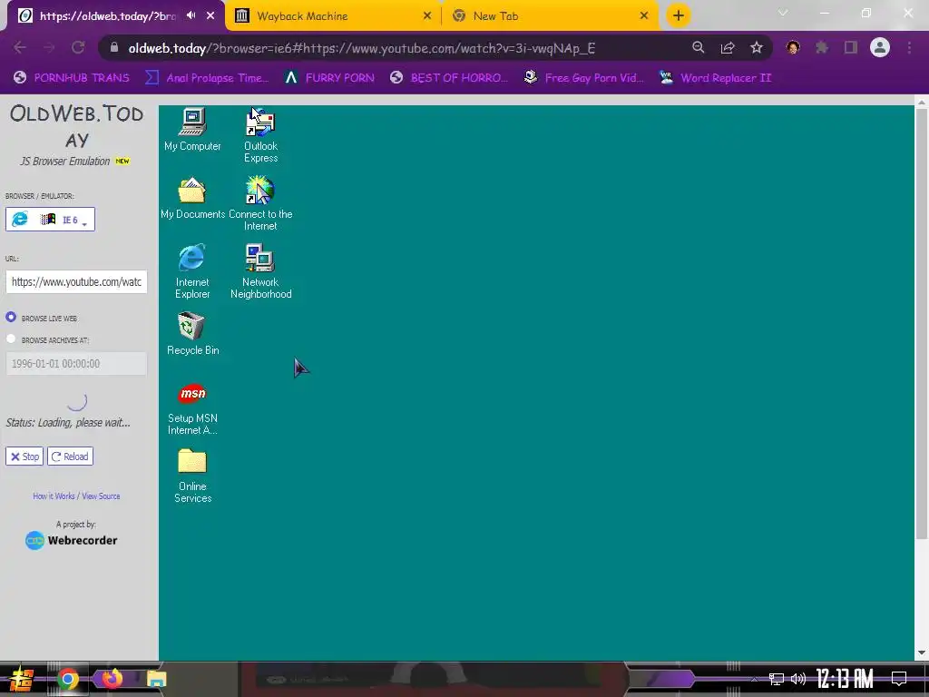Switch to the New Tab tab
Viewport: 929px width, 697px height.
549,16
